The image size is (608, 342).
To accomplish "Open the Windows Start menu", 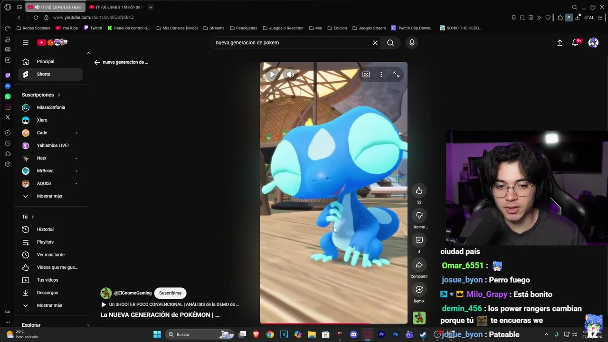I will [x=157, y=334].
